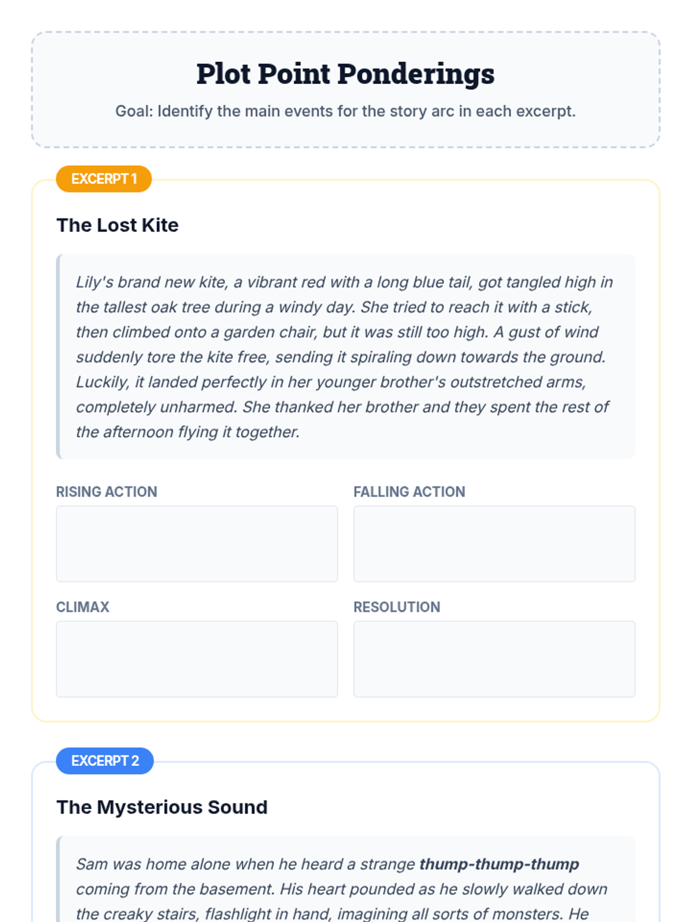Click the Climax label
Viewport: 691px width, 922px height.
pyautogui.click(x=82, y=607)
